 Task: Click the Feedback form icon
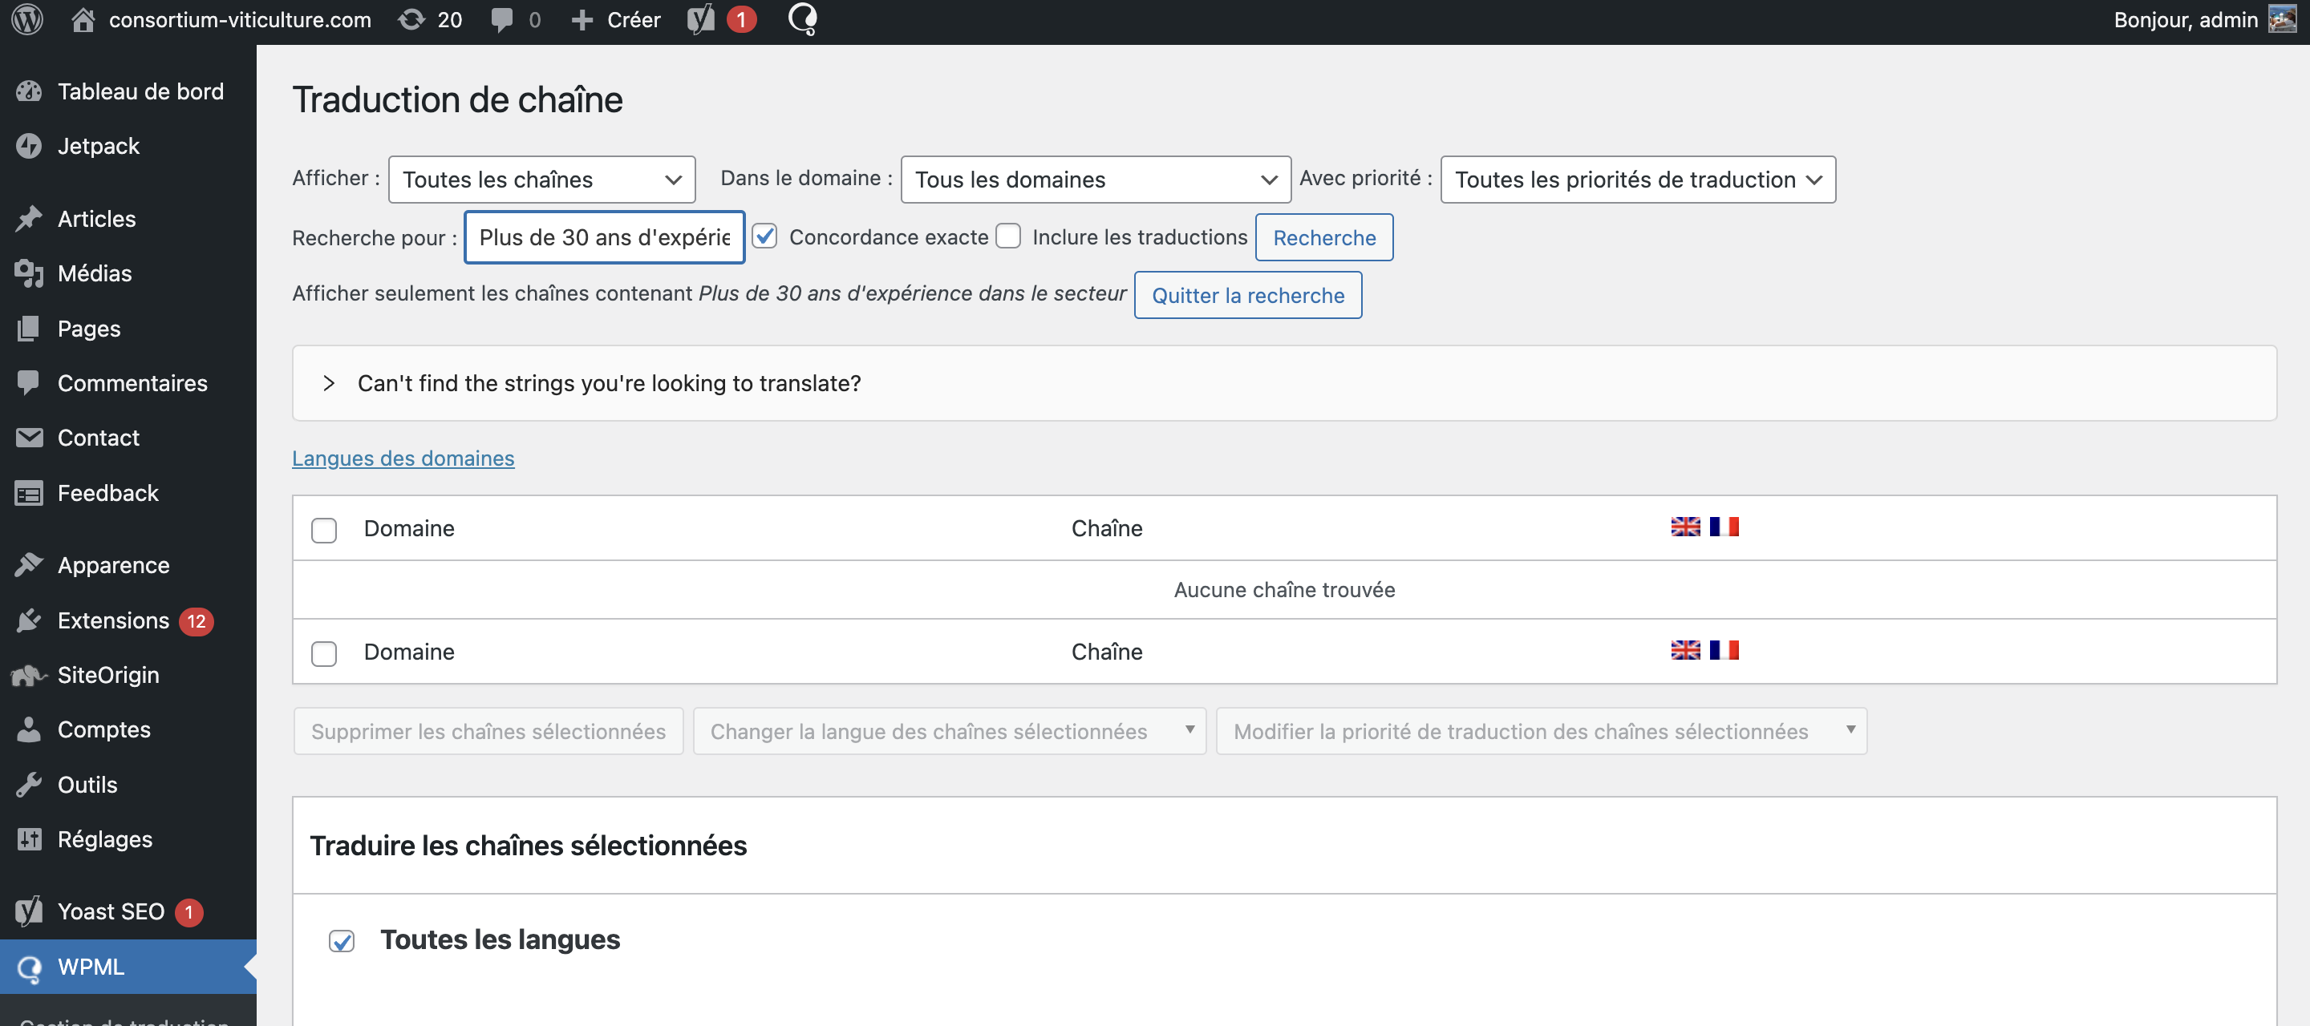29,493
